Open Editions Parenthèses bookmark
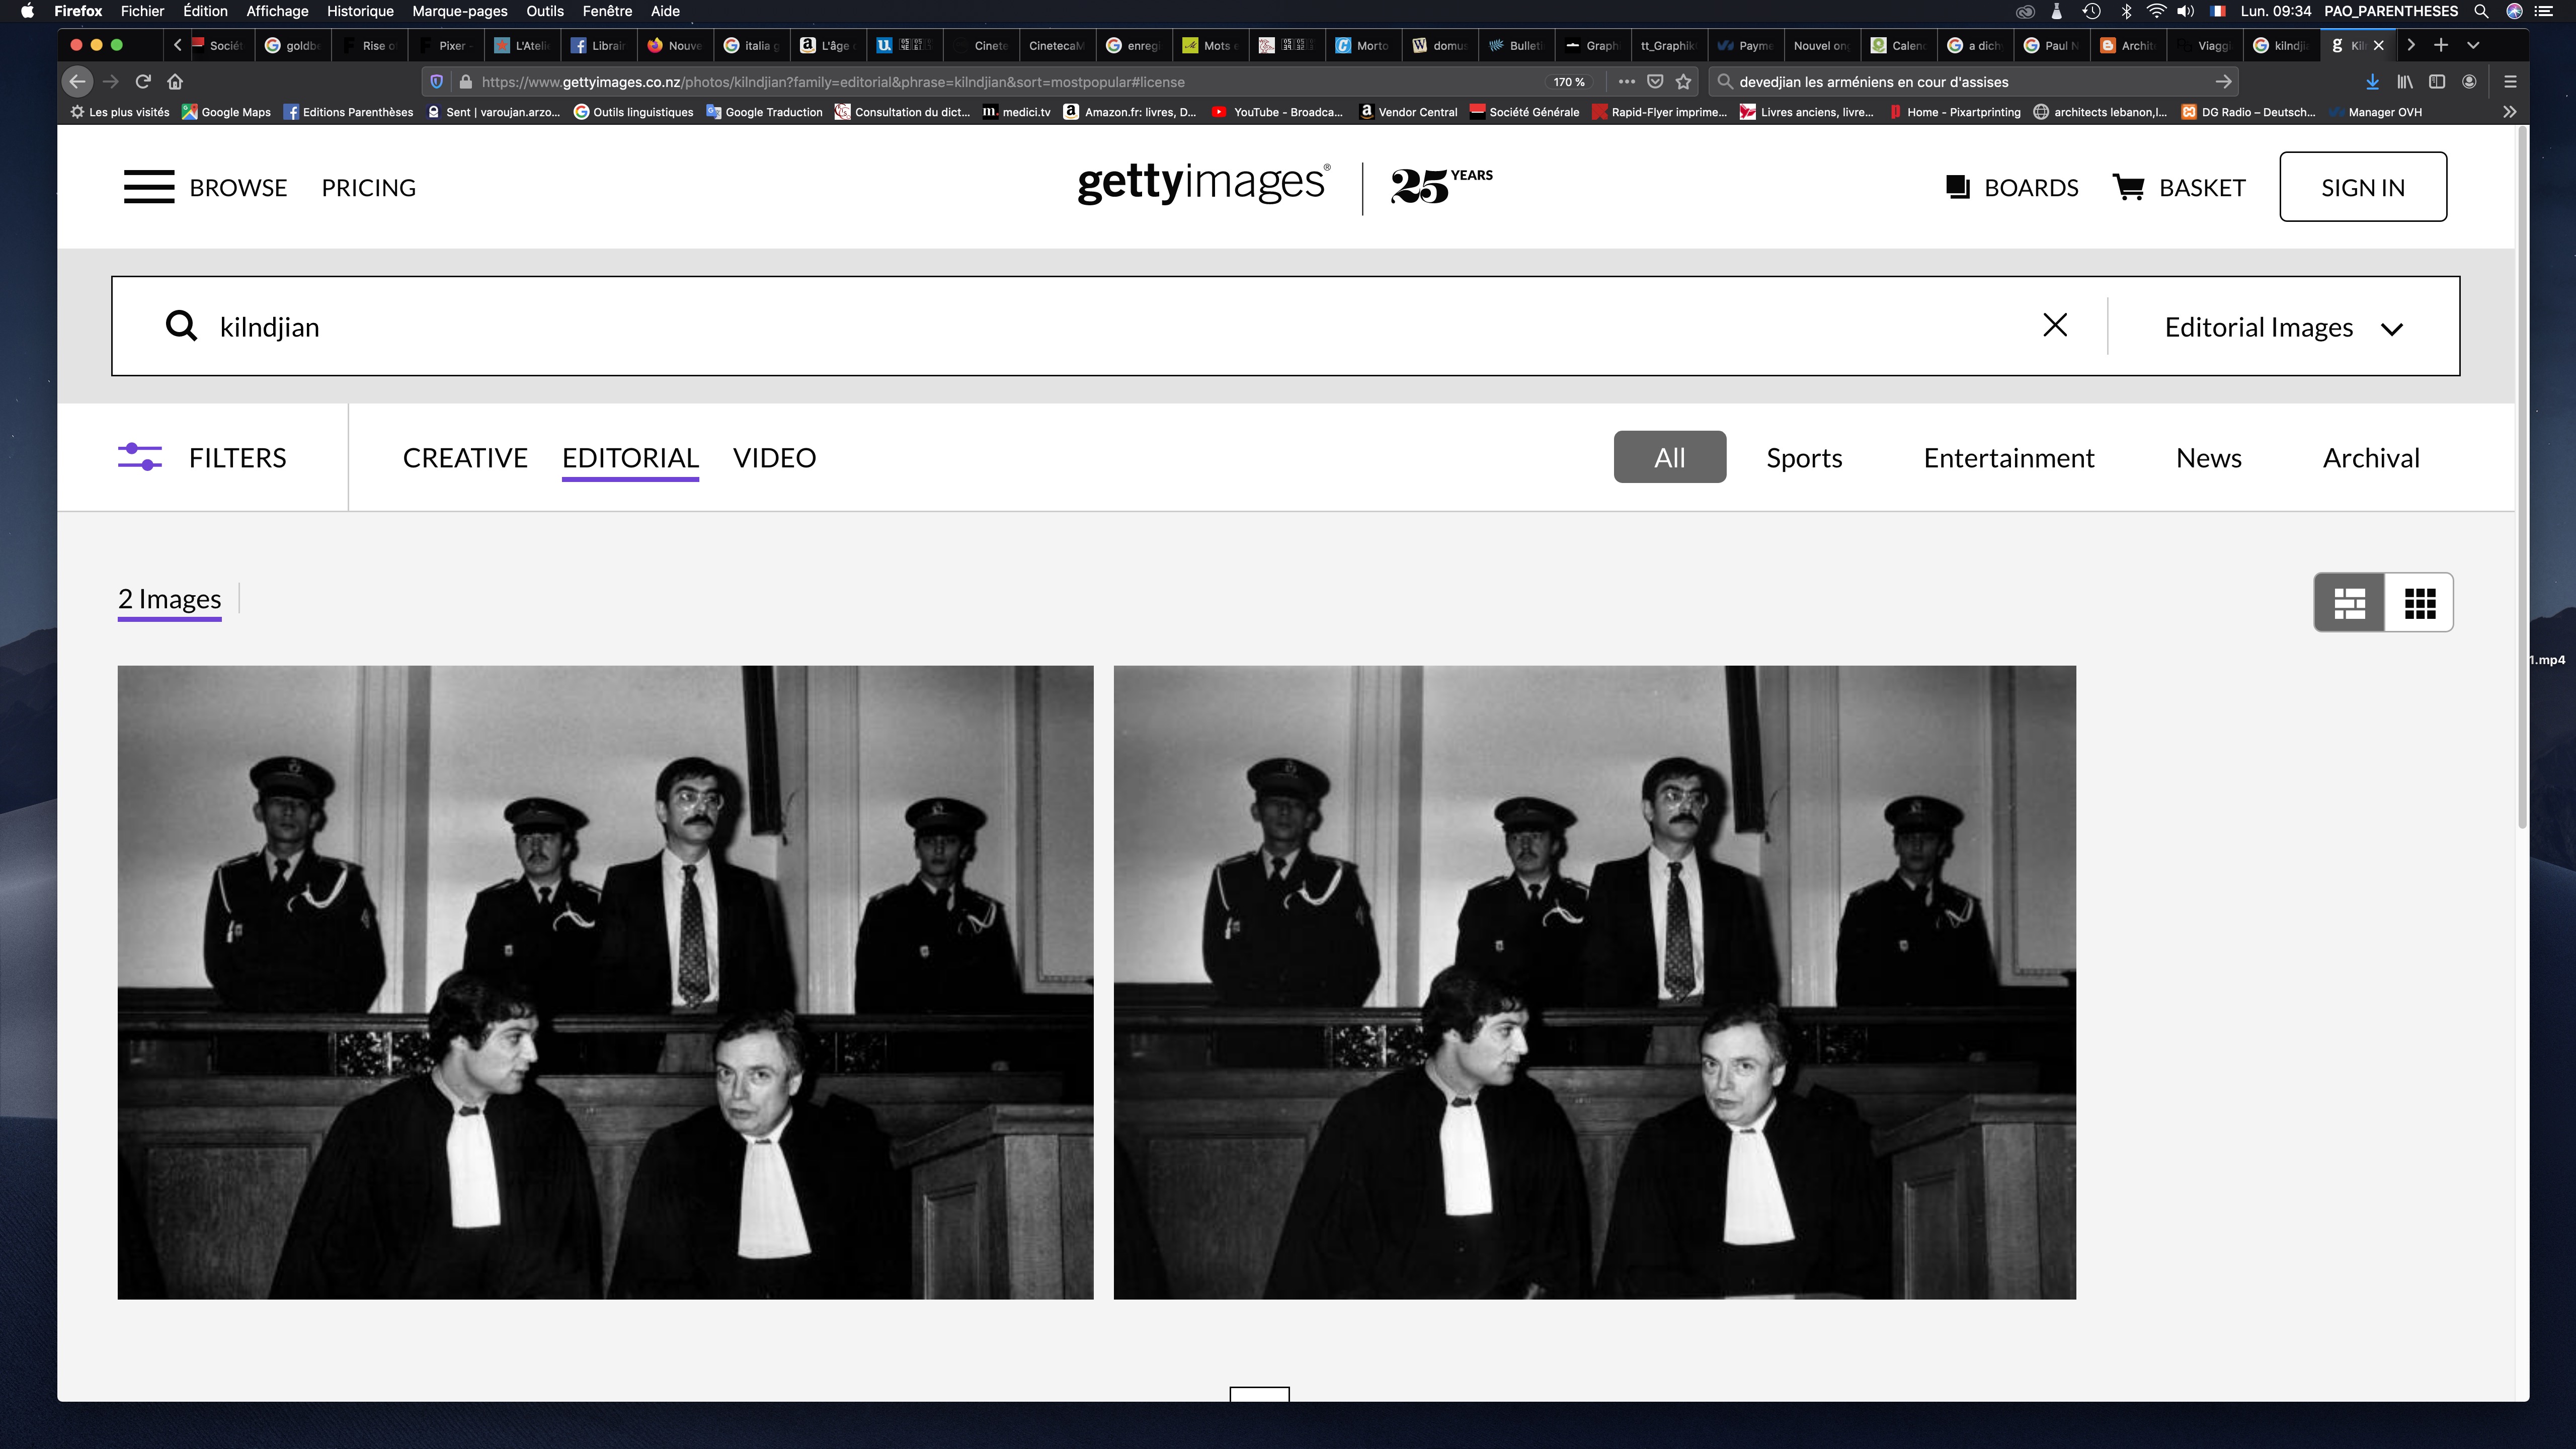The height and width of the screenshot is (1449, 2576). [348, 112]
